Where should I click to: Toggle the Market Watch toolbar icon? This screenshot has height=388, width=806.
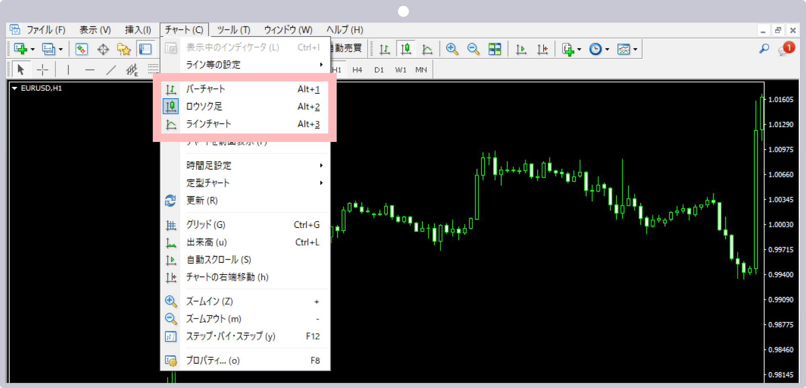click(81, 49)
